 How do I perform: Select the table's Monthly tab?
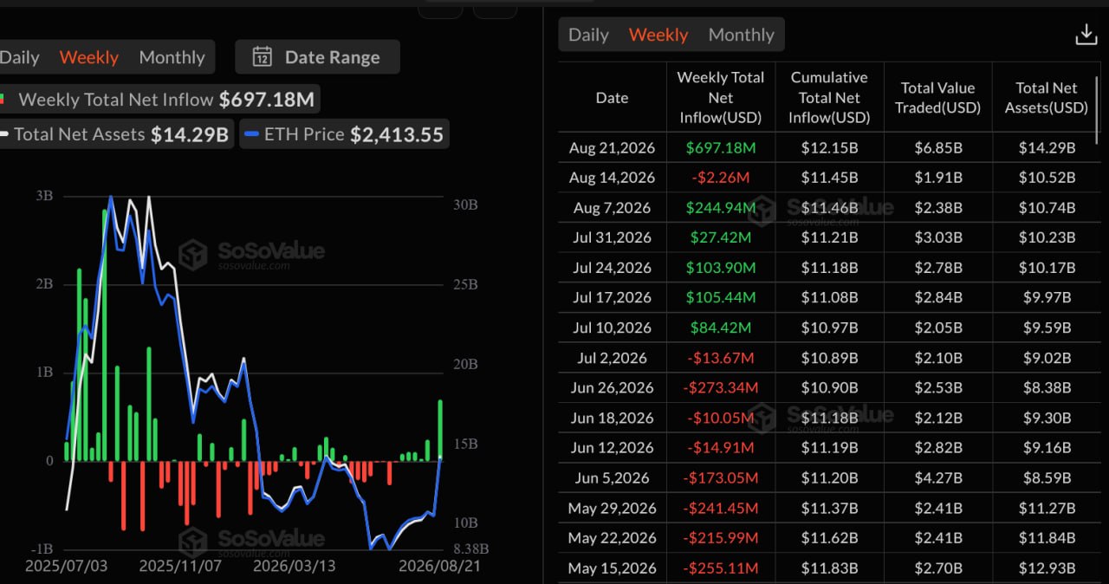click(x=741, y=35)
